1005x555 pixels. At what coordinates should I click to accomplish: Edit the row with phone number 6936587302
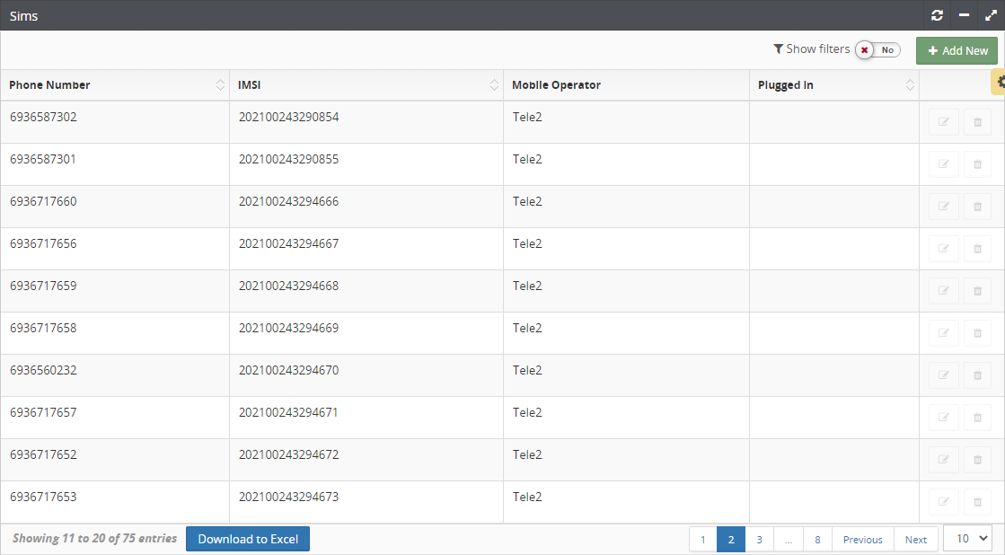(x=943, y=122)
